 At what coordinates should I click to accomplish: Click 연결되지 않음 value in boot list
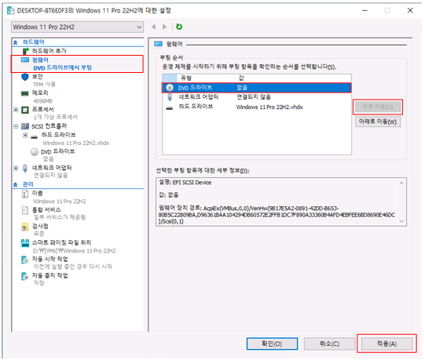[254, 97]
